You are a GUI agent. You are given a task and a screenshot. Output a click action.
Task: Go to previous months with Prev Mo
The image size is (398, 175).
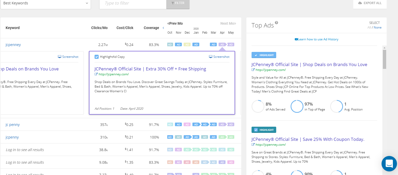click(175, 23)
